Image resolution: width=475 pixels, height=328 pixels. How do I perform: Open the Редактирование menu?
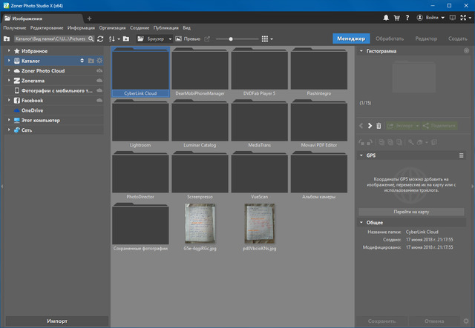coord(47,27)
